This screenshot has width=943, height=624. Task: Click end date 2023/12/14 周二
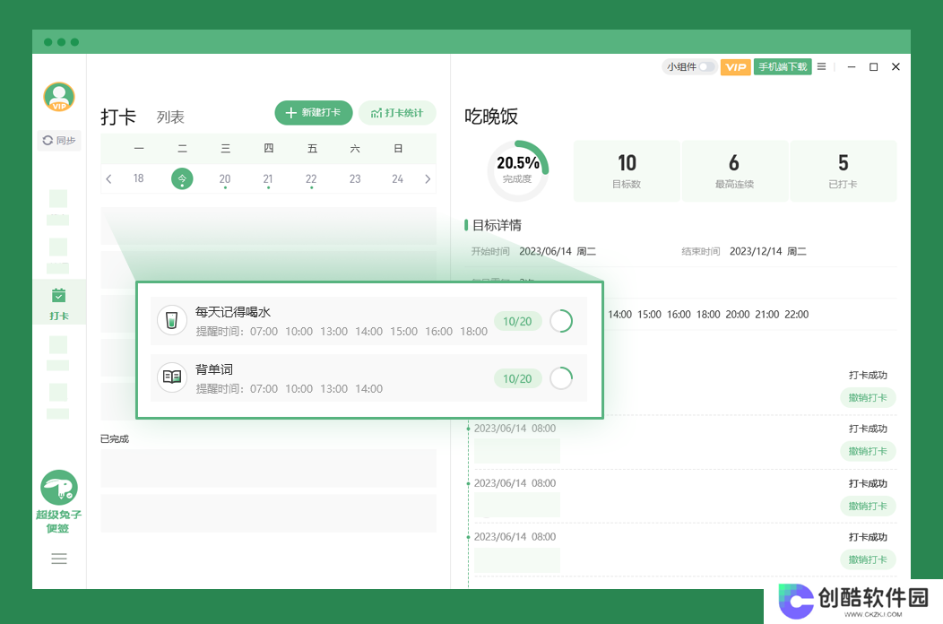tap(768, 252)
